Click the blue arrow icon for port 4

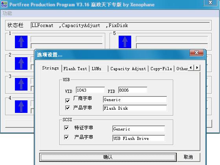click(21, 107)
